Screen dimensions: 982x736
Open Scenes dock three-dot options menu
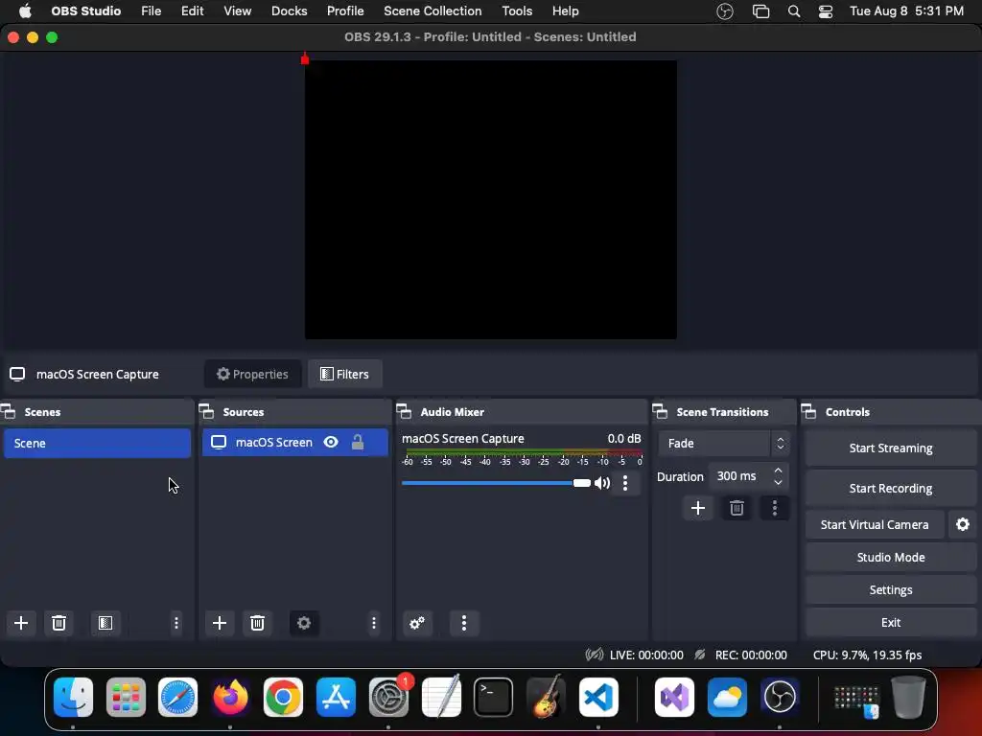(x=176, y=623)
